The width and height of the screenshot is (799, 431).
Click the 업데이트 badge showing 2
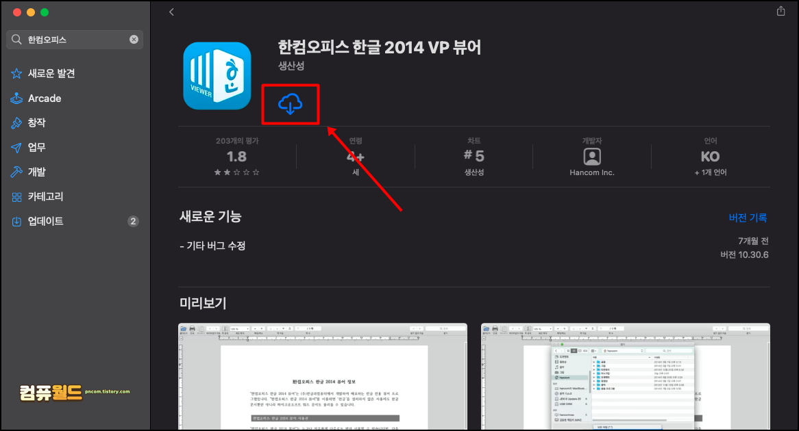(133, 221)
